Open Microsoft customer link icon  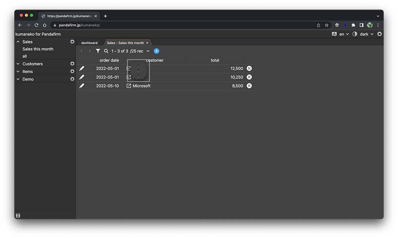129,86
